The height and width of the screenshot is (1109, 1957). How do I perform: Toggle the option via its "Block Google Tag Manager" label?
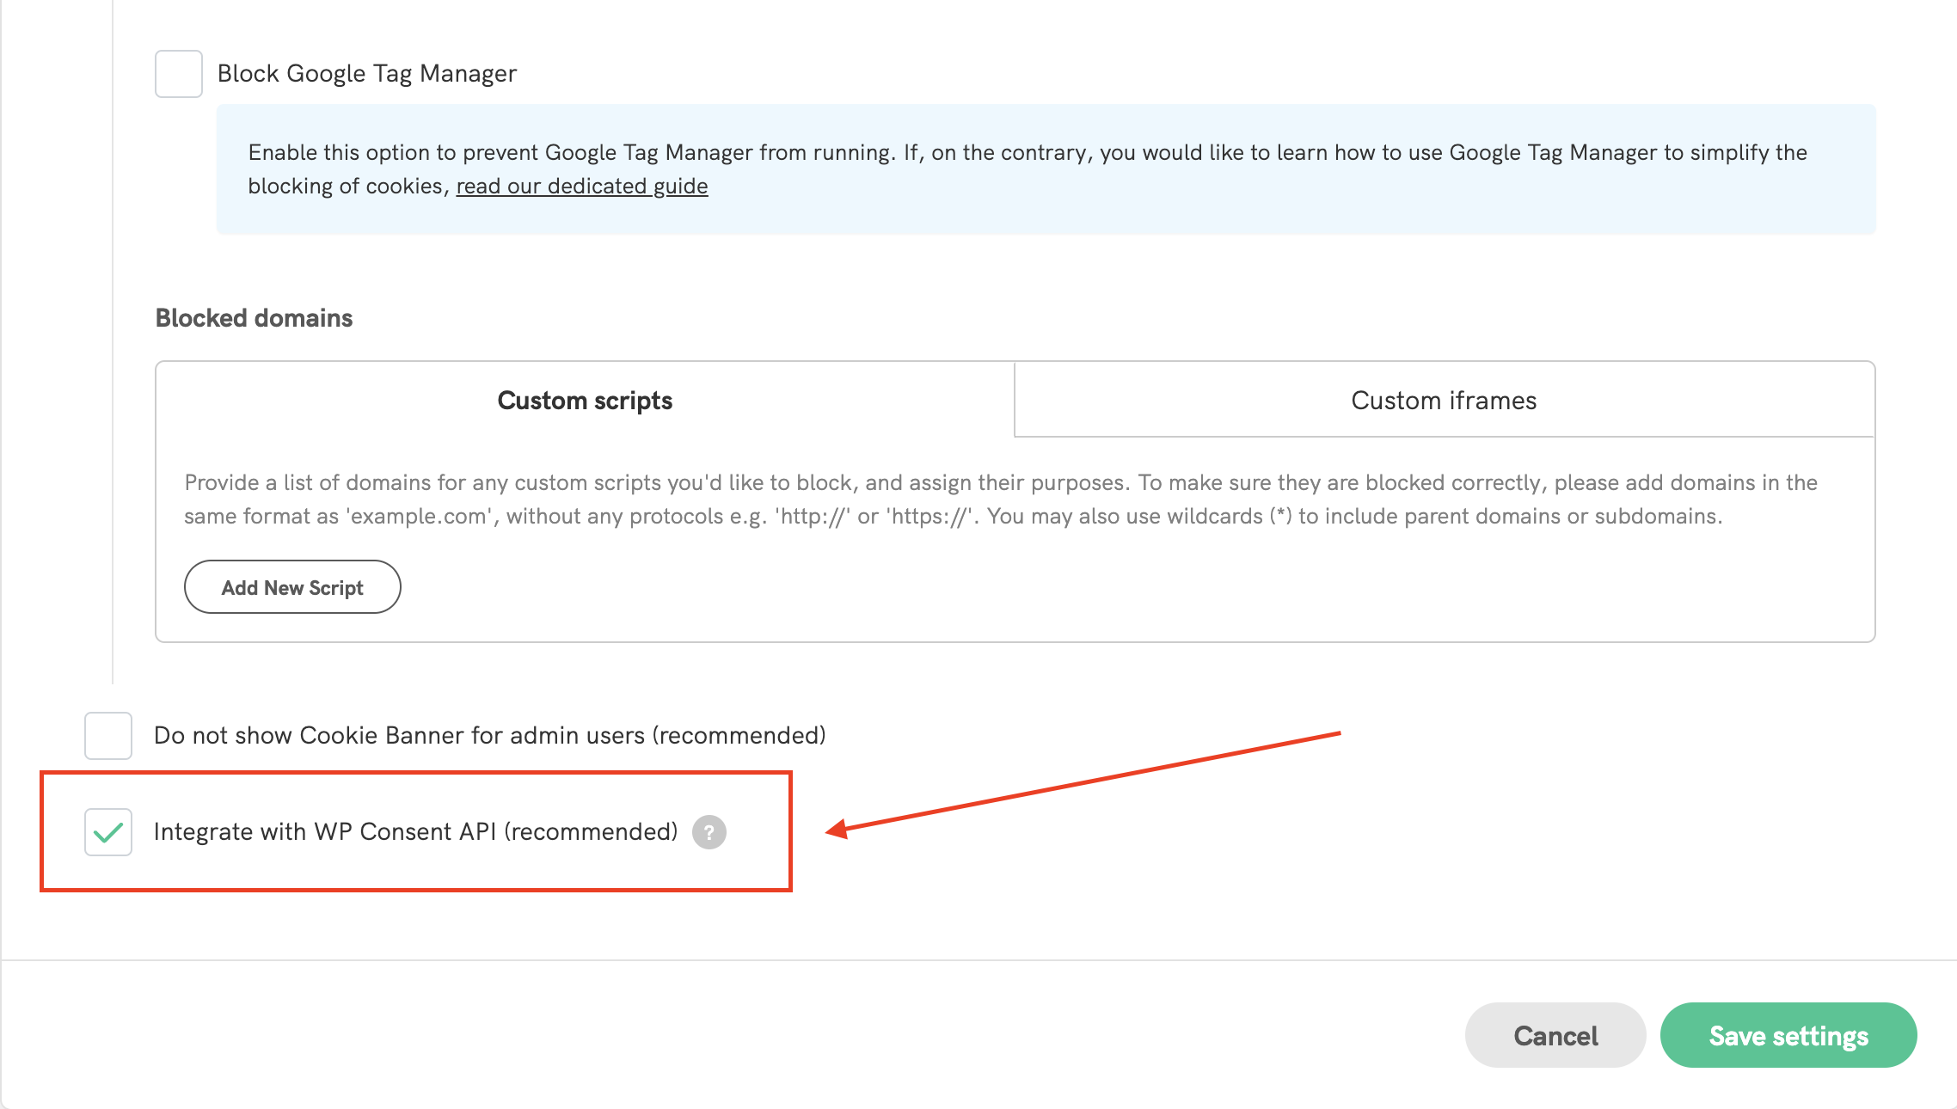point(367,73)
